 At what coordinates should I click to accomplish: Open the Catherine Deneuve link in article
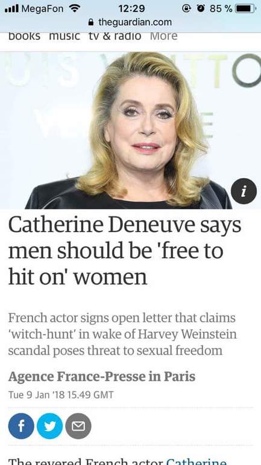click(x=196, y=461)
